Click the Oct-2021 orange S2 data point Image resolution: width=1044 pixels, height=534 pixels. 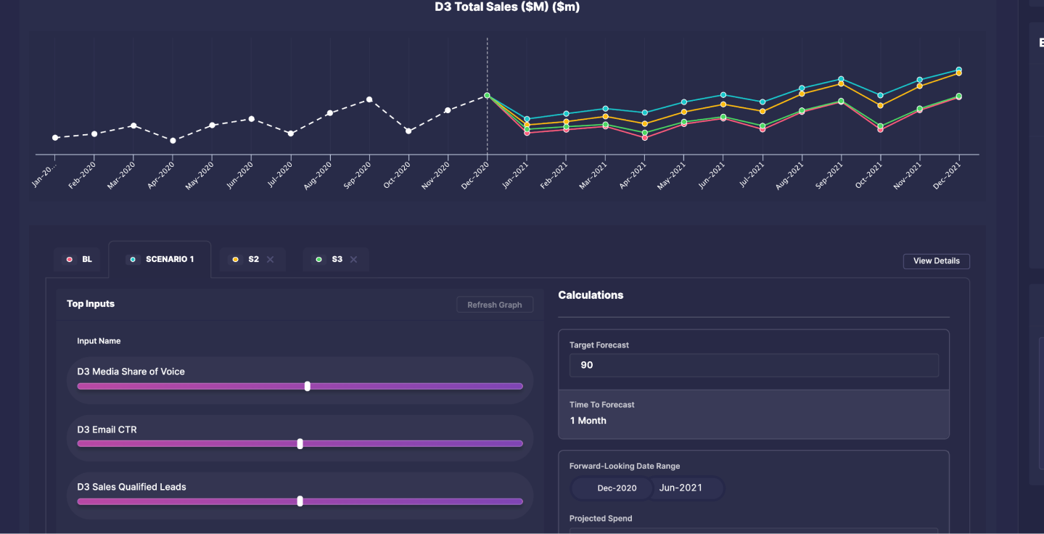click(x=880, y=105)
